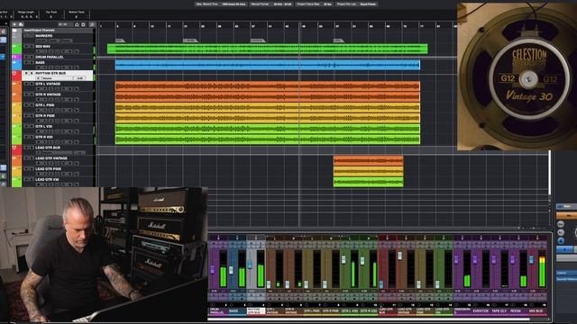577x324 pixels.
Task: Click the BASS channel fader in mixer
Action: tap(231, 270)
